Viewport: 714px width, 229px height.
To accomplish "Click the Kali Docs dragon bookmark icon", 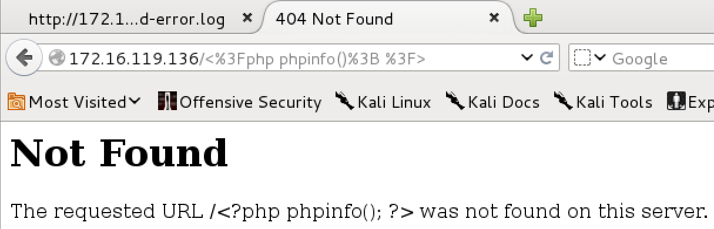I will click(x=455, y=101).
